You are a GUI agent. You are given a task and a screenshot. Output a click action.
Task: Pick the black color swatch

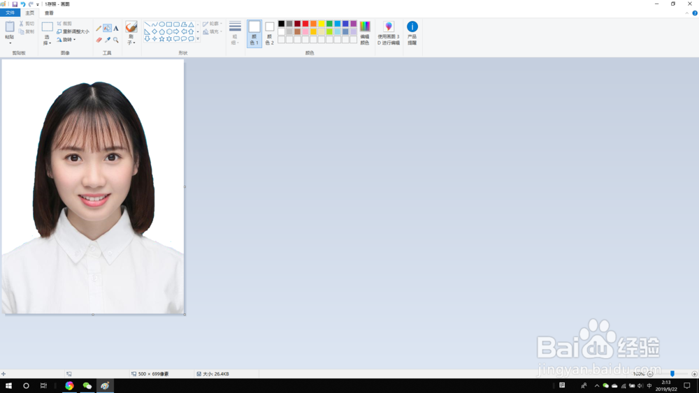tap(281, 24)
